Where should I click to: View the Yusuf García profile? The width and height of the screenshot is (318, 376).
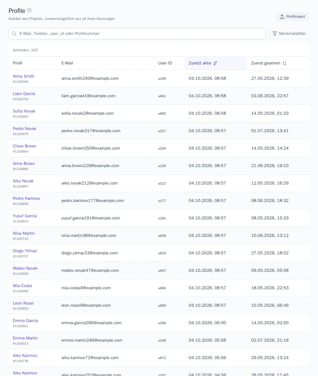pos(25,216)
